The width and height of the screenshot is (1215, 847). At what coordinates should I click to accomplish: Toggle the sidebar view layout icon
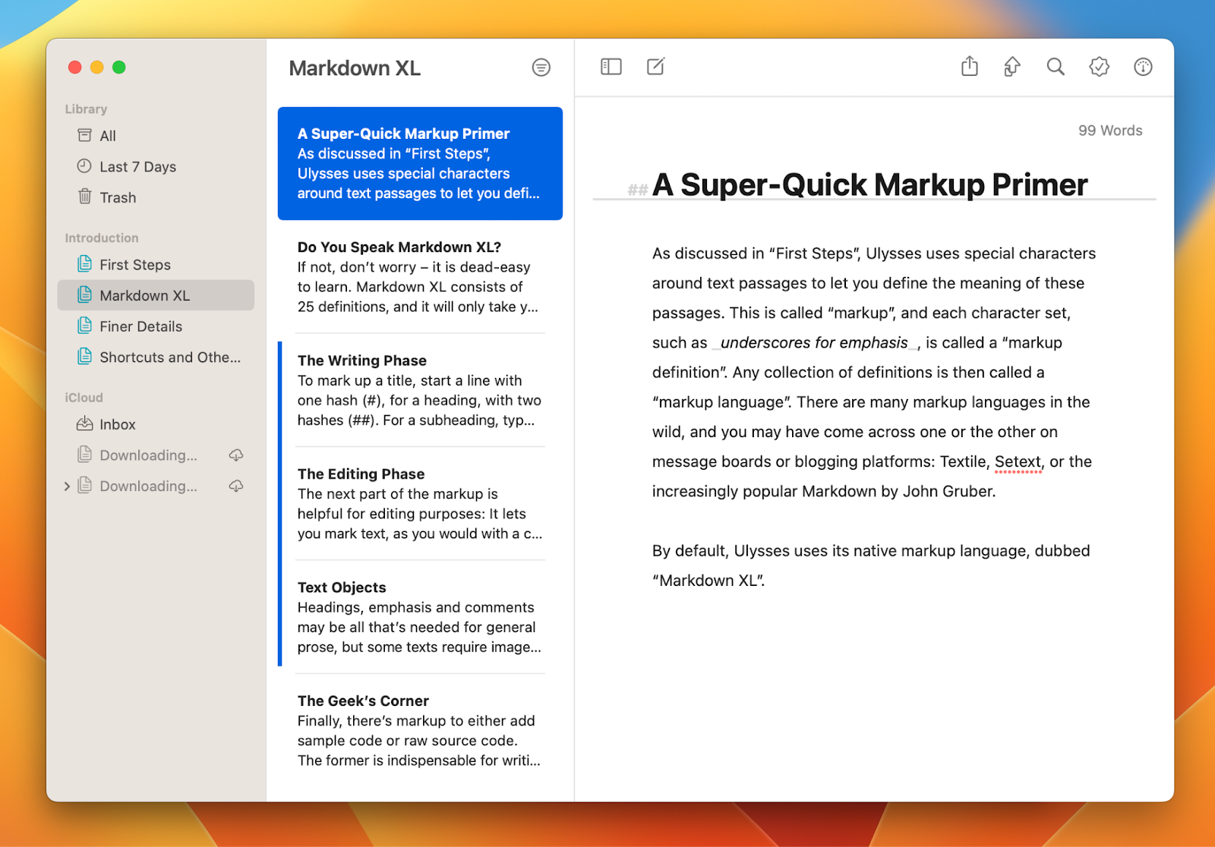[611, 67]
